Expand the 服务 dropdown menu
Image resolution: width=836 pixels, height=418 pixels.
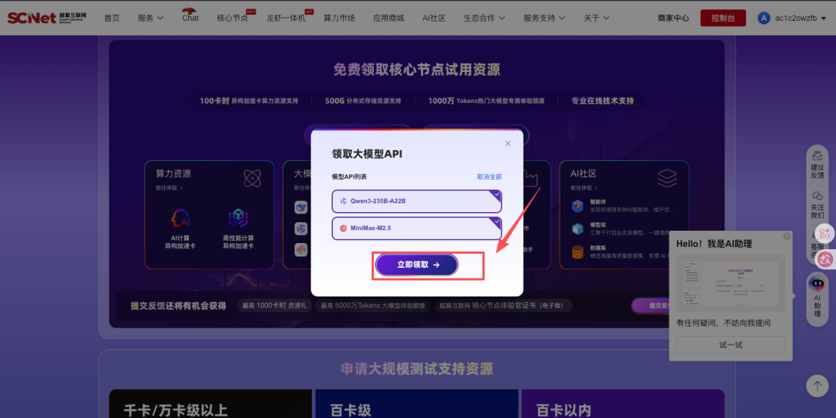[150, 18]
